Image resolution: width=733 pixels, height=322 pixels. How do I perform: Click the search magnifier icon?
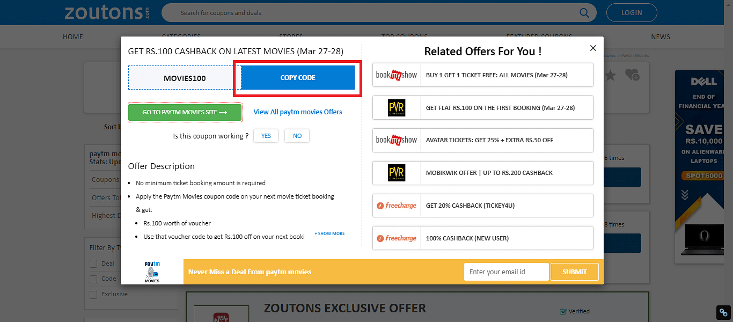pos(584,12)
